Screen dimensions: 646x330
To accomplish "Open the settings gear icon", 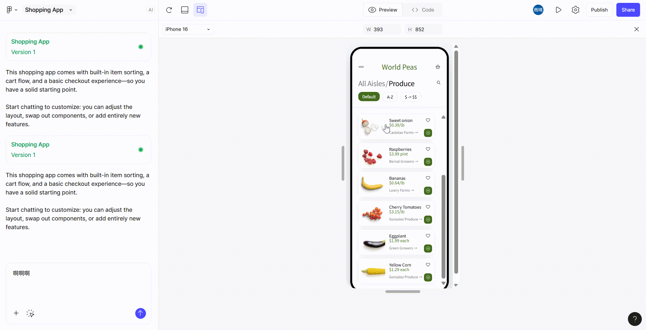I will click(575, 10).
